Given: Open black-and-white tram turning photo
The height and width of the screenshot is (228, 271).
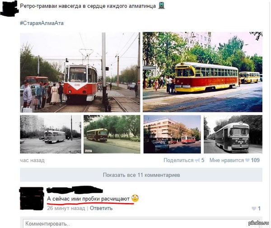Looking at the screenshot, I should (51, 134).
